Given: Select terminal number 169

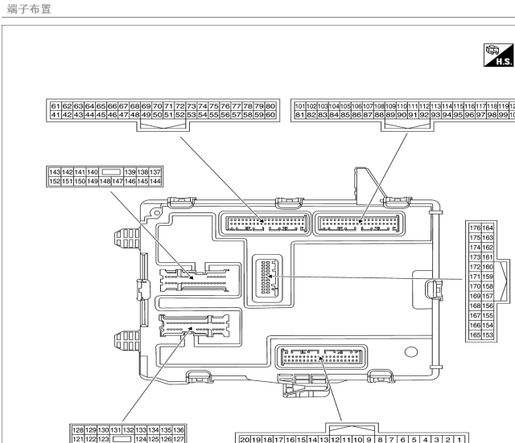Looking at the screenshot, I should (x=475, y=296).
